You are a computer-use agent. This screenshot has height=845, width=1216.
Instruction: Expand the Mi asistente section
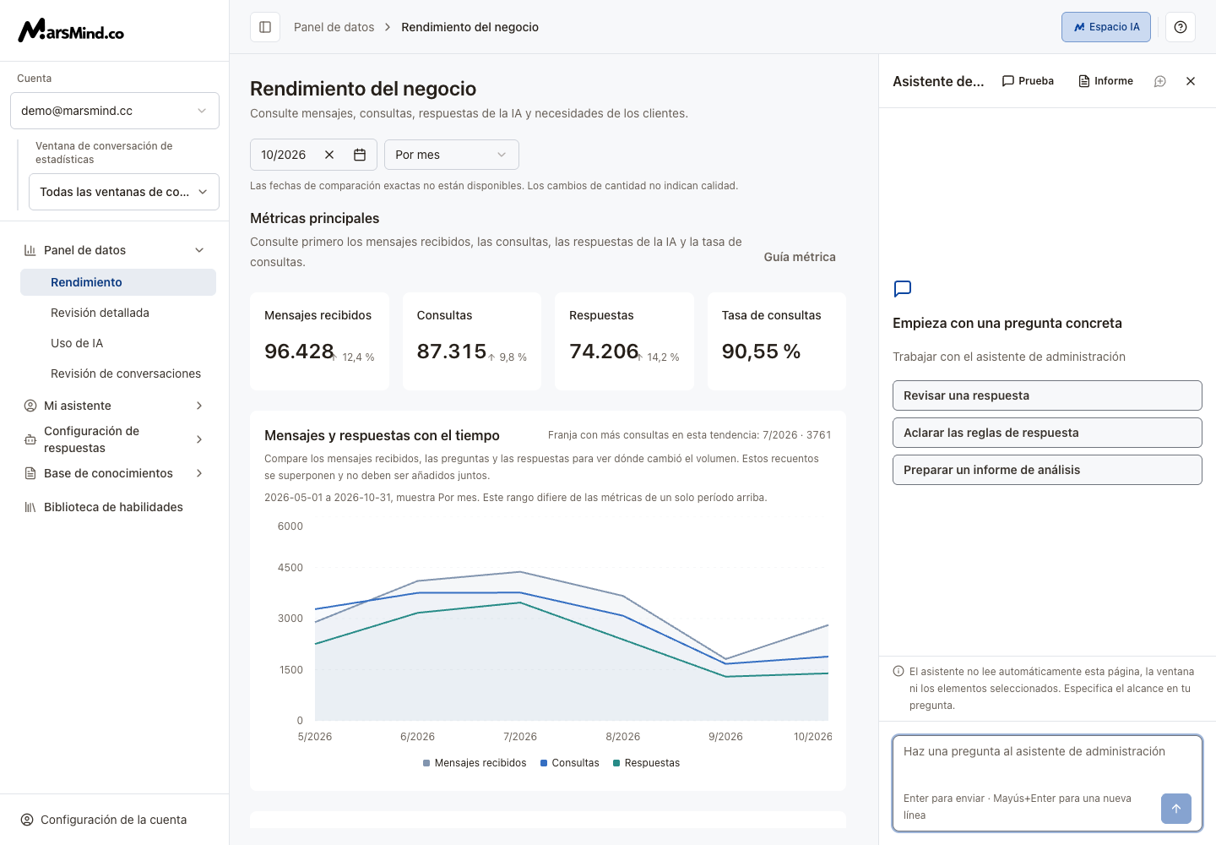click(199, 406)
